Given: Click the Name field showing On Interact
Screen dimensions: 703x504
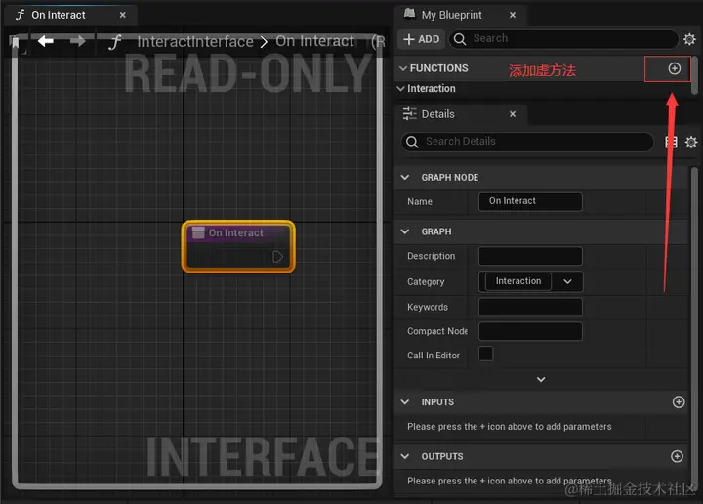Looking at the screenshot, I should [530, 201].
